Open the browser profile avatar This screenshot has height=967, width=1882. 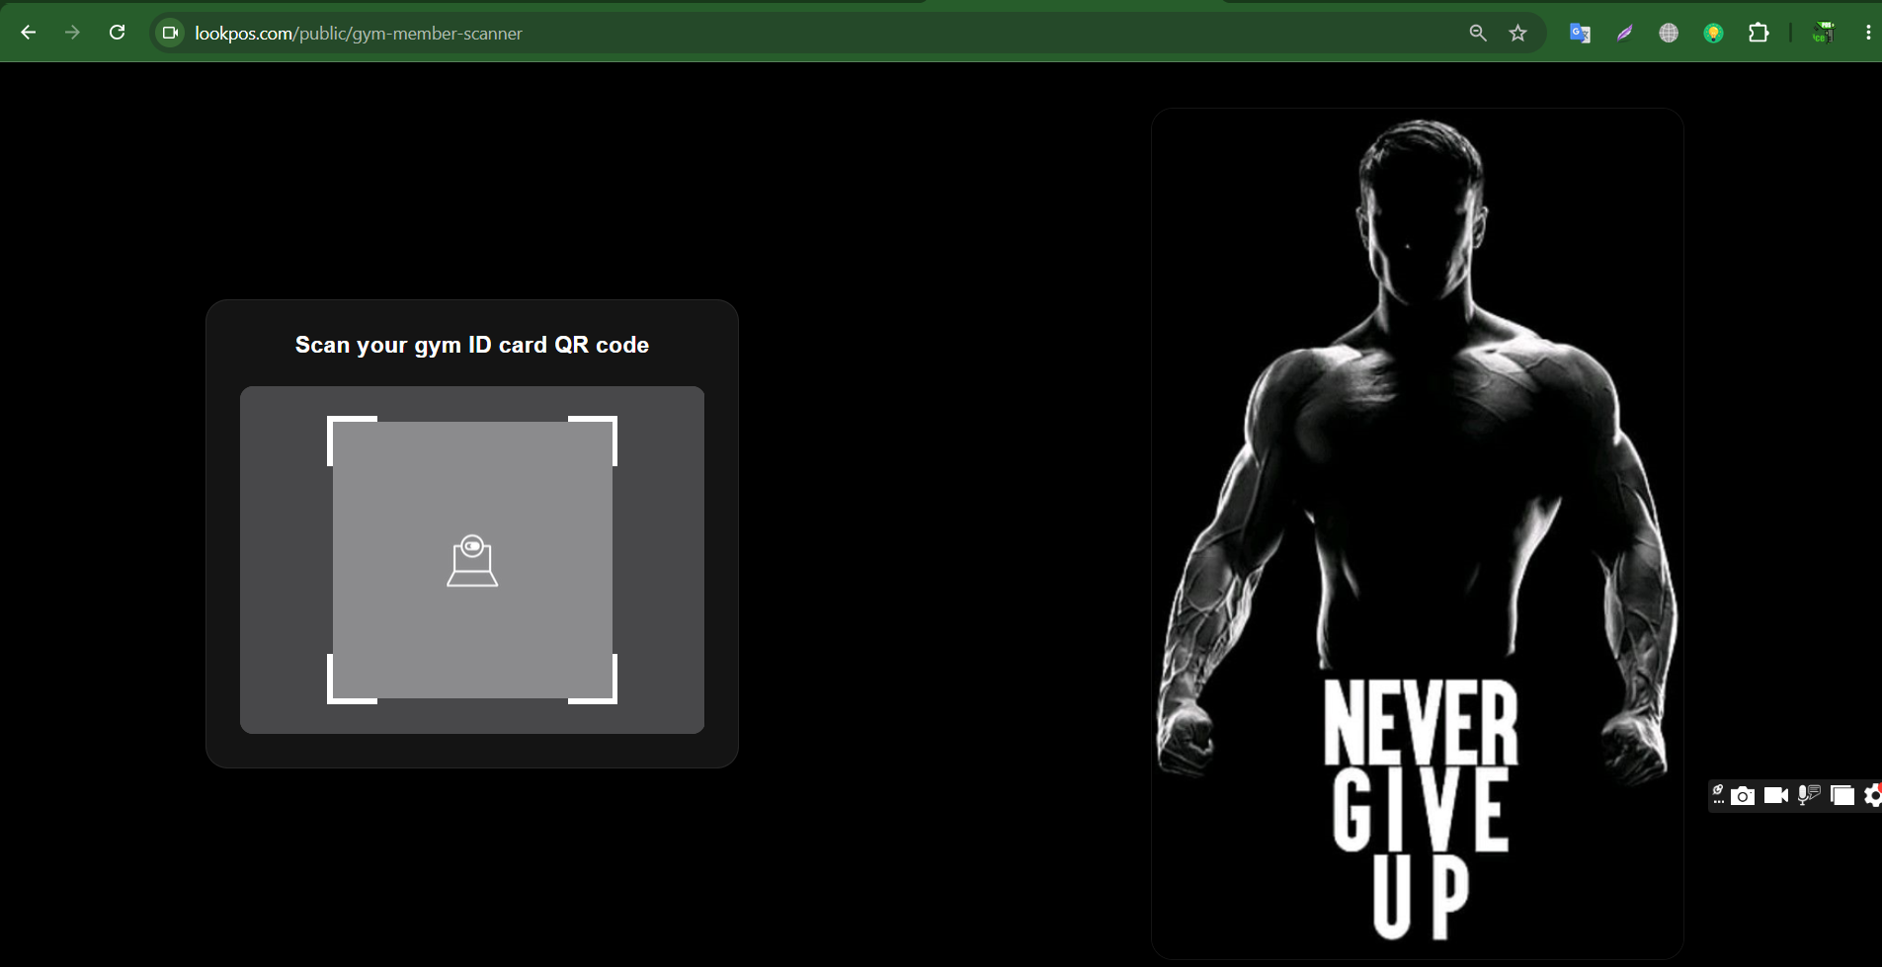pos(1823,33)
